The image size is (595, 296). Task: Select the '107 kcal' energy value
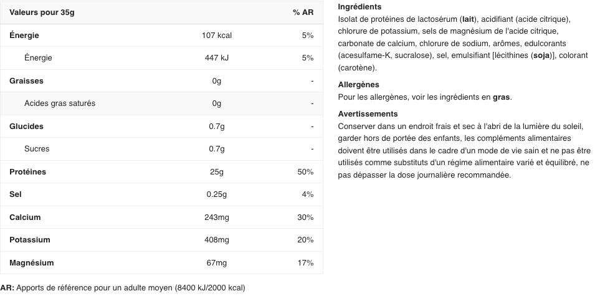(217, 36)
